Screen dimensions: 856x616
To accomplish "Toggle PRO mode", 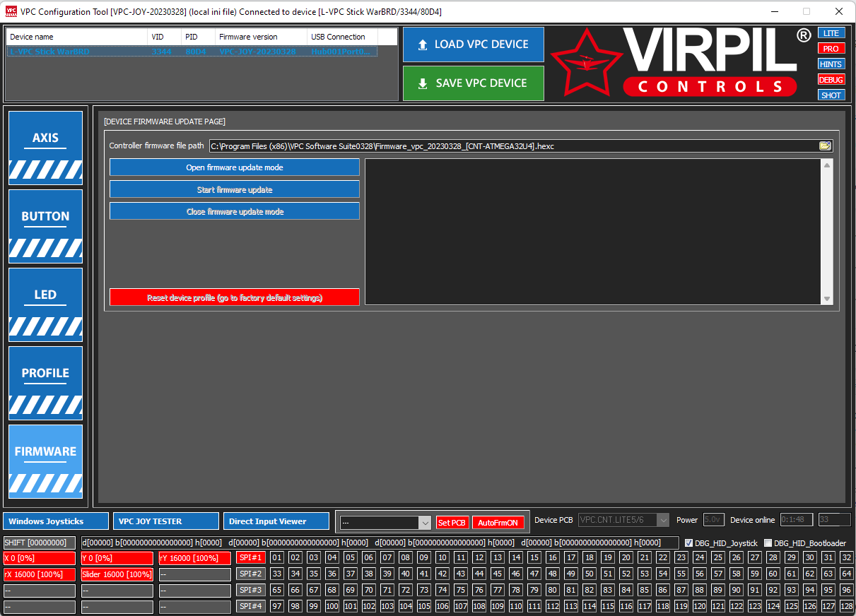I will pyautogui.click(x=831, y=49).
